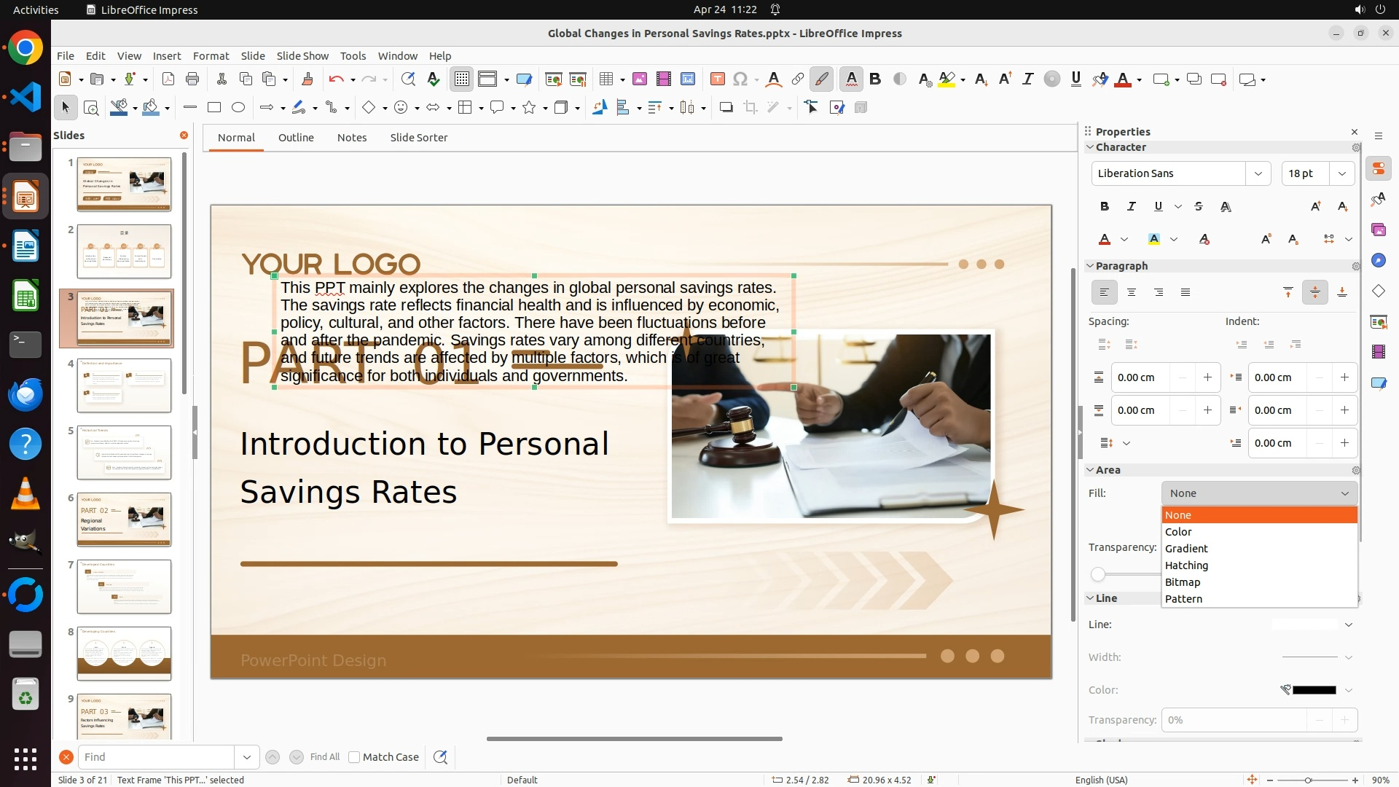Toggle Display Grid toolbar button

(x=462, y=79)
